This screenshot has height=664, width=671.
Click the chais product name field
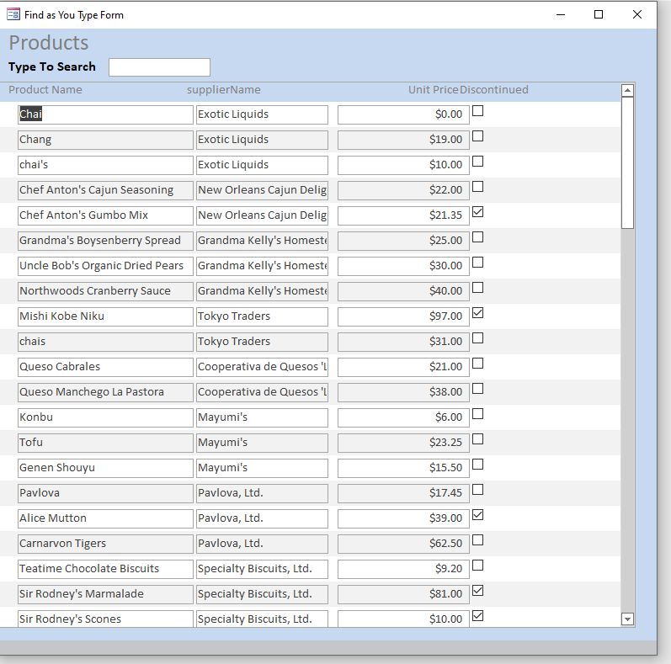[x=105, y=342]
